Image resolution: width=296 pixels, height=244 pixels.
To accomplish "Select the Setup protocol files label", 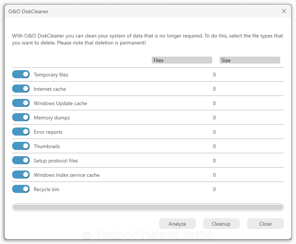I will tap(56, 161).
